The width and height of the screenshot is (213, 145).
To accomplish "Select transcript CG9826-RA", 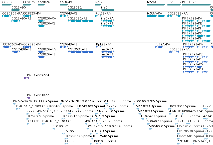I will coord(41,21).
